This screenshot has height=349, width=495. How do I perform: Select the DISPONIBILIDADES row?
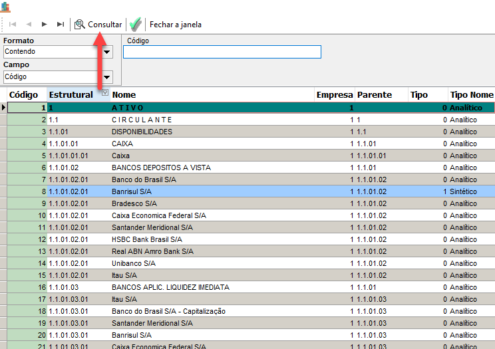pos(142,132)
